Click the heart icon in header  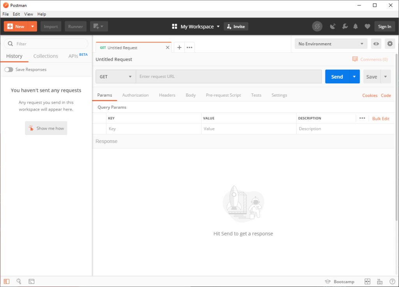[367, 26]
